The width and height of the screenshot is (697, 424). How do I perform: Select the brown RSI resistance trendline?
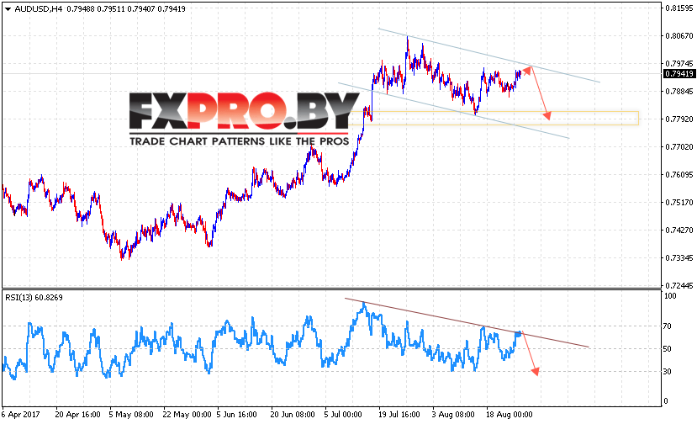[467, 322]
